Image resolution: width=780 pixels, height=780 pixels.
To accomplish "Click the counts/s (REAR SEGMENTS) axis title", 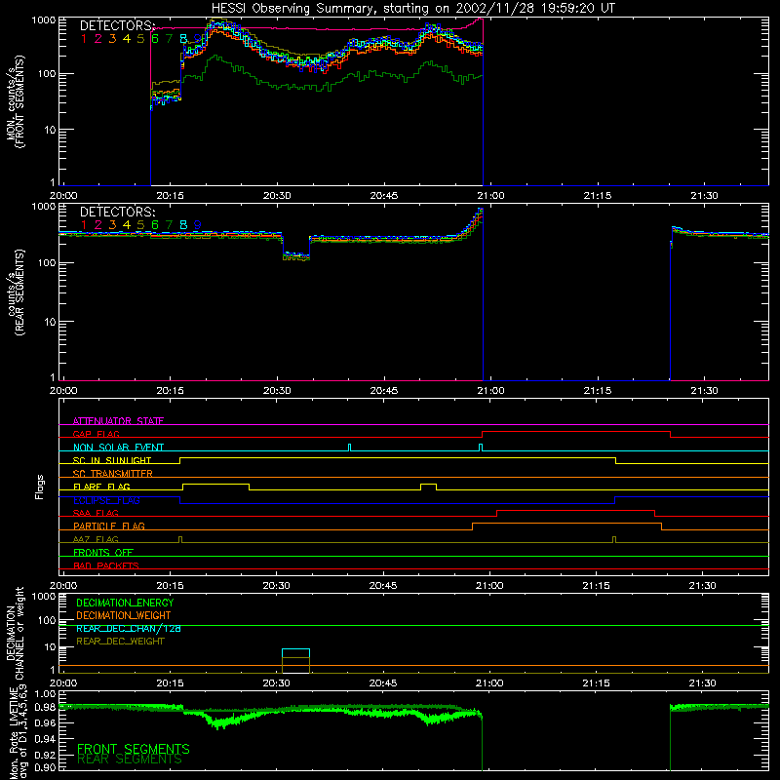I will coord(15,292).
